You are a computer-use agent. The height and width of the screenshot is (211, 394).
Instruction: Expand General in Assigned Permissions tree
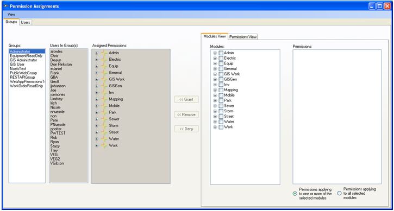coord(97,73)
